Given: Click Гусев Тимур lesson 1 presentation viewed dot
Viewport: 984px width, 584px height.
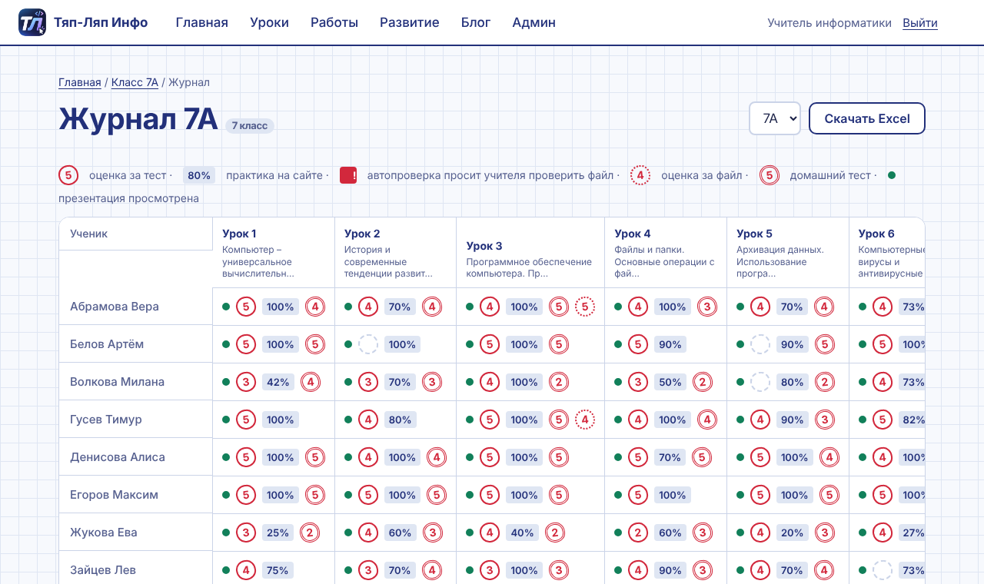Looking at the screenshot, I should click(226, 420).
